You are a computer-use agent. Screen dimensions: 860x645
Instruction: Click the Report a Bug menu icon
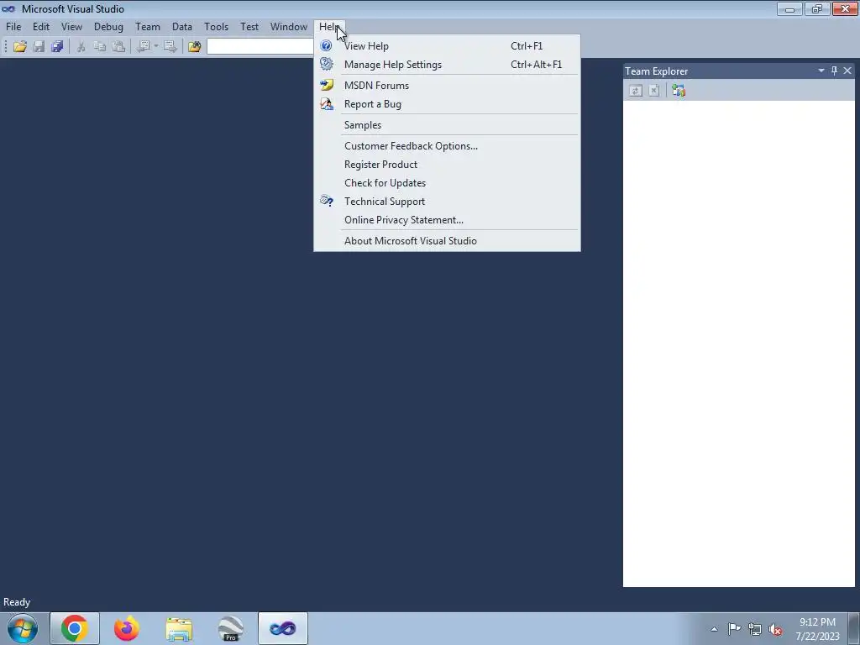coord(327,103)
